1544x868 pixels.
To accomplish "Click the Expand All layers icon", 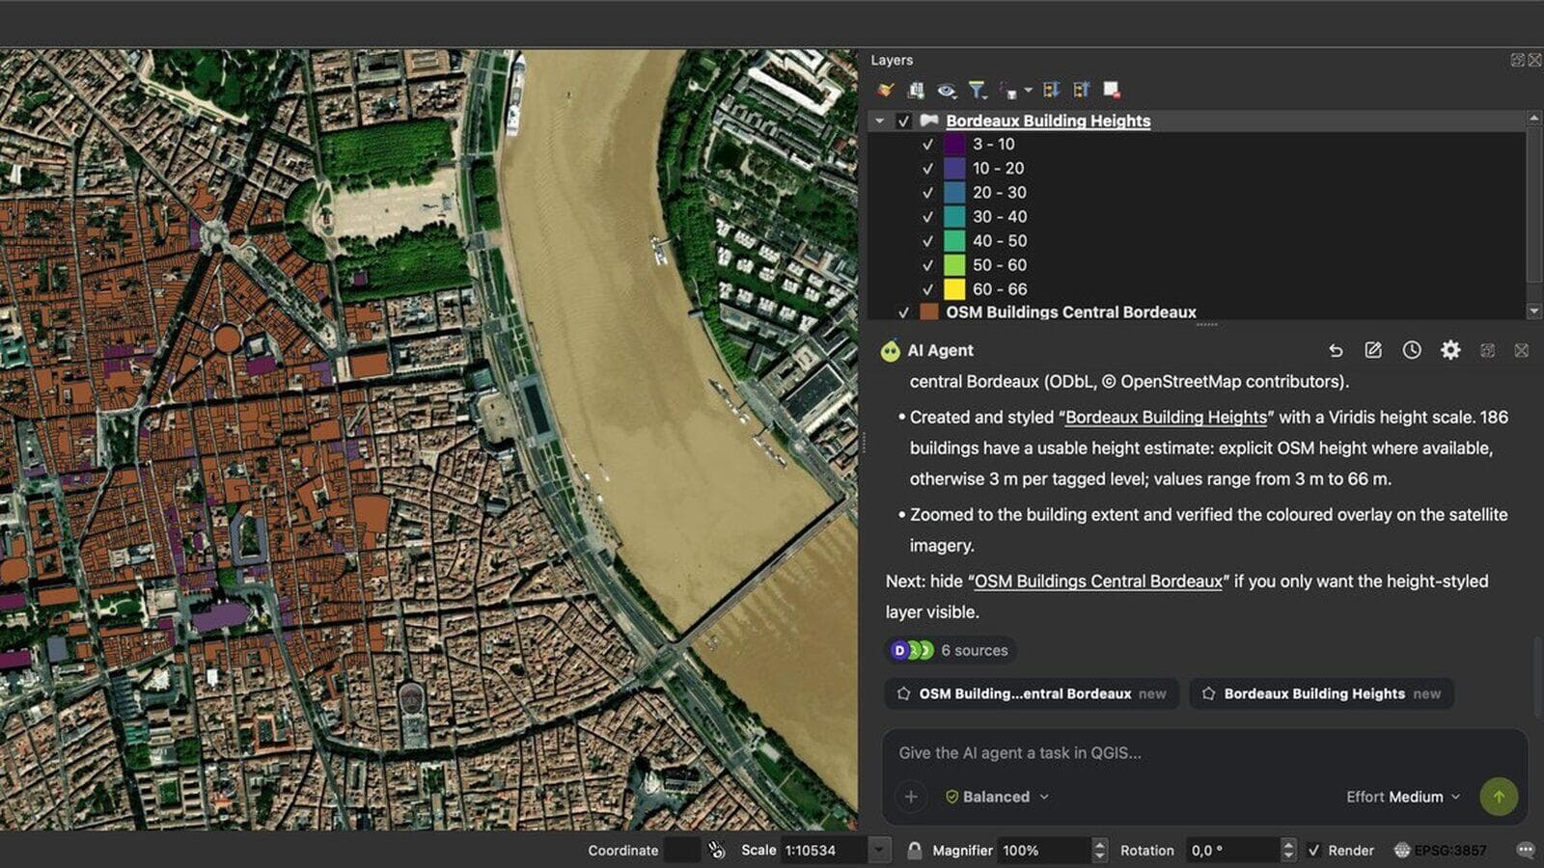I will pyautogui.click(x=1051, y=90).
